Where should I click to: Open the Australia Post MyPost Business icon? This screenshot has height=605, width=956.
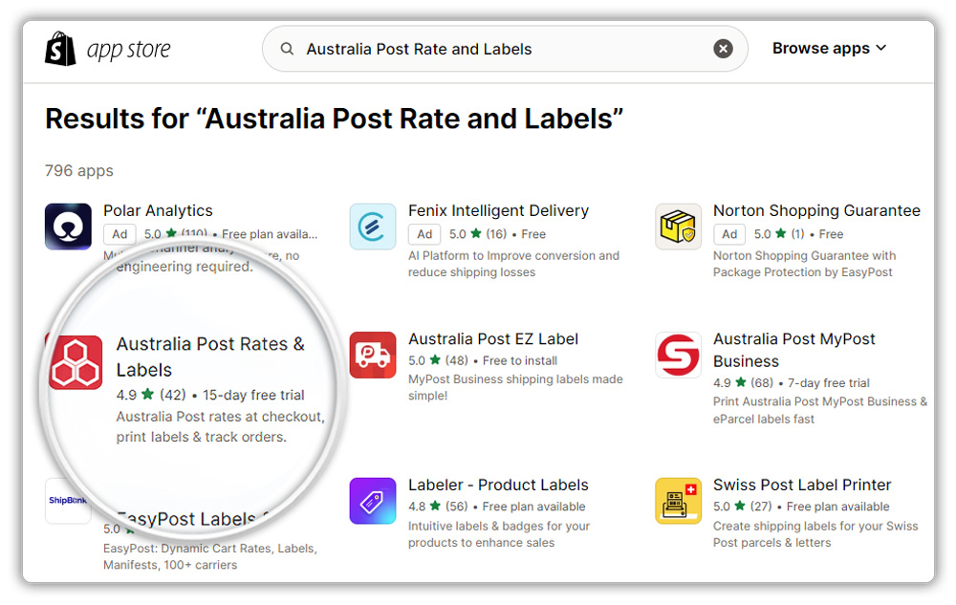click(678, 356)
